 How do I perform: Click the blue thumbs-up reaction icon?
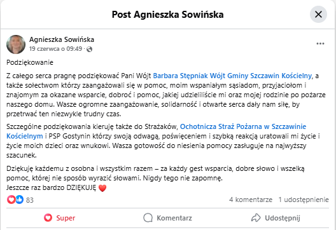coord(20,200)
